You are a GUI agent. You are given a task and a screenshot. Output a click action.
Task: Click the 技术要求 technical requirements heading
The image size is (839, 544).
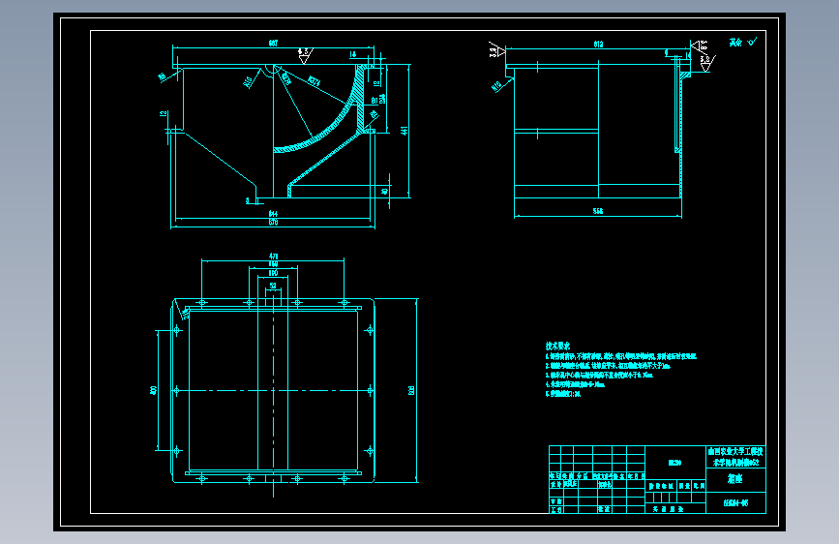557,346
